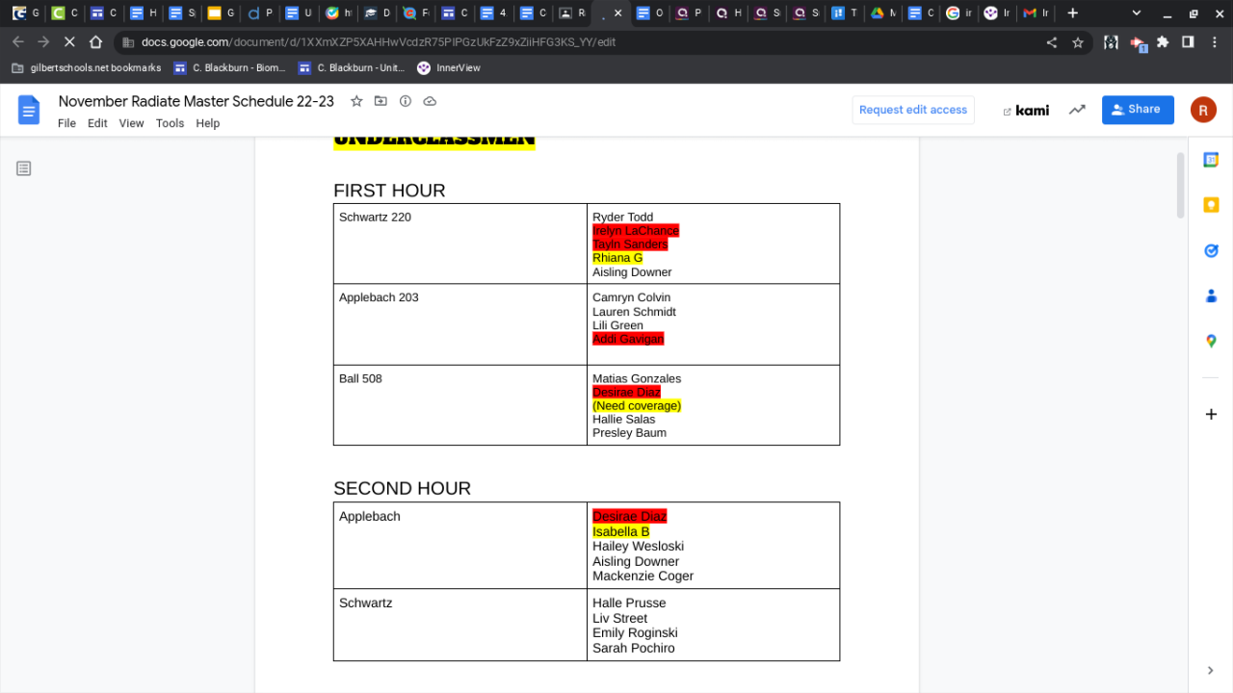Click yellow-highlighted Isabella B
Image resolution: width=1233 pixels, height=693 pixels.
pos(620,531)
